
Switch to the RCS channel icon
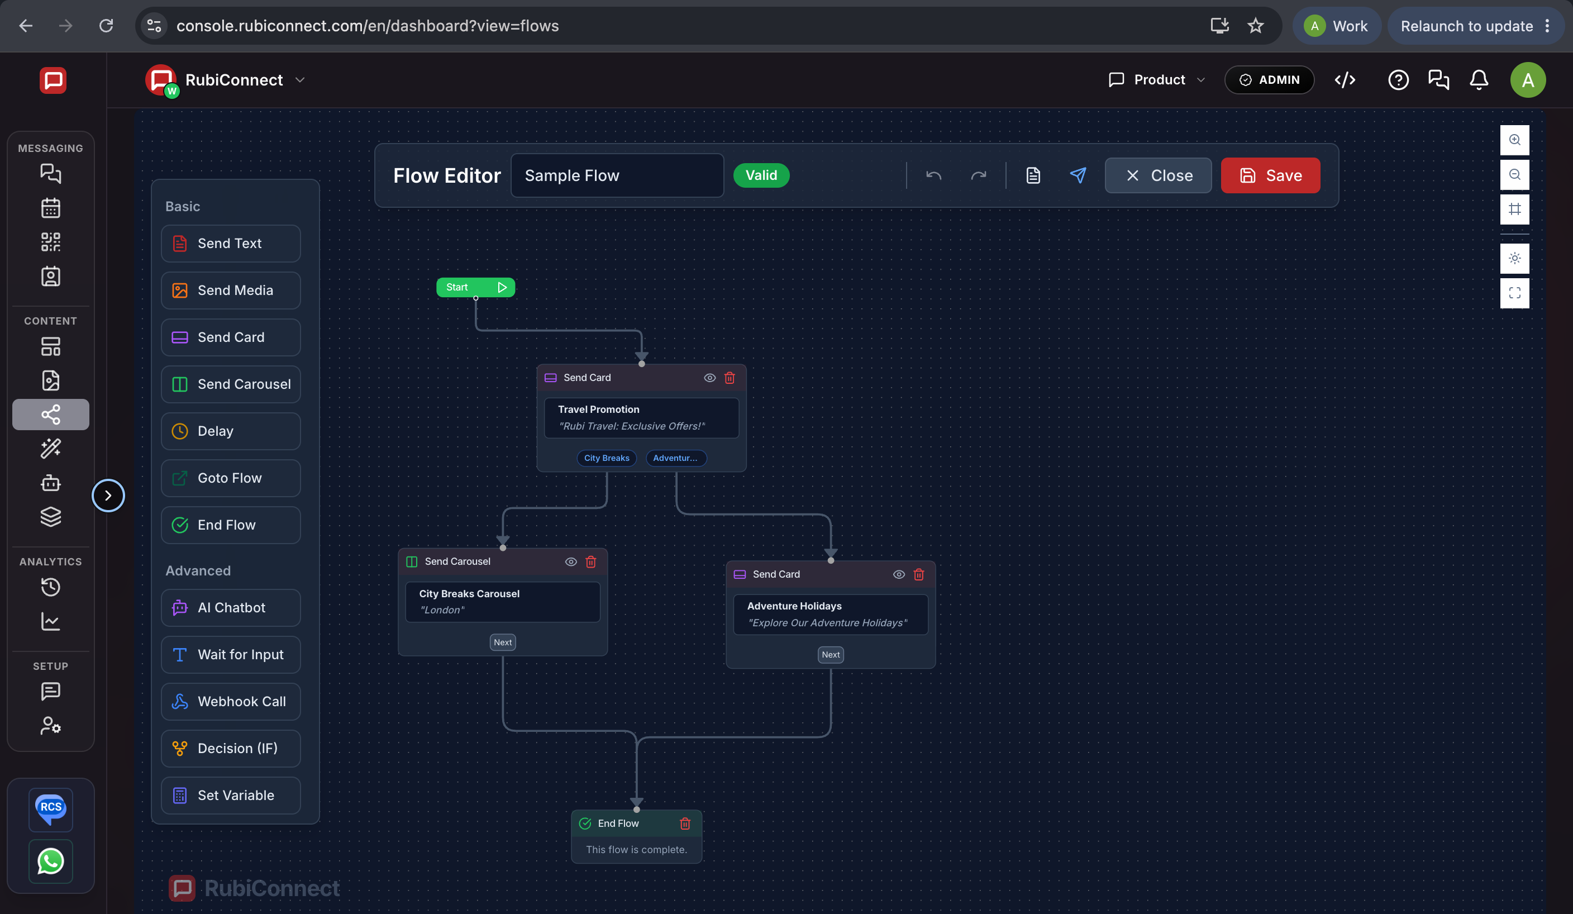[x=51, y=810]
